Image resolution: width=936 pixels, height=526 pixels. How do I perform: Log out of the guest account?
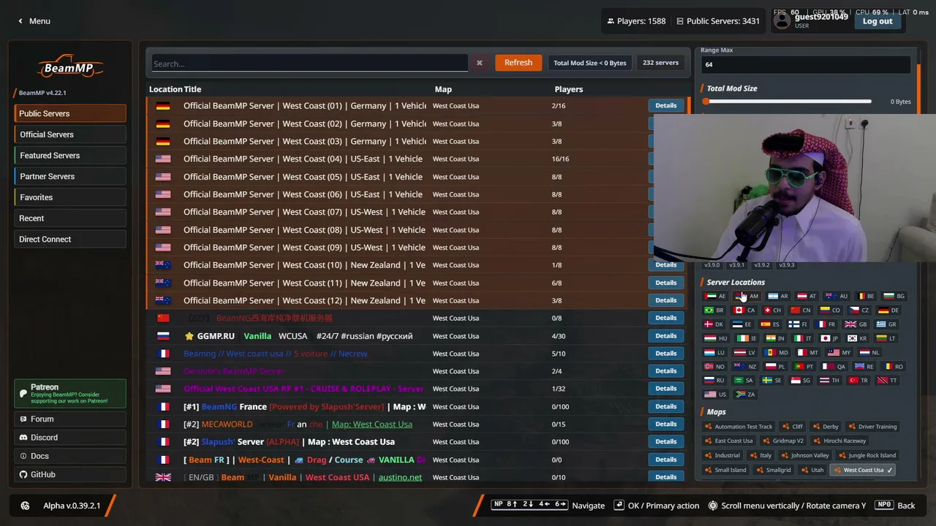[877, 21]
